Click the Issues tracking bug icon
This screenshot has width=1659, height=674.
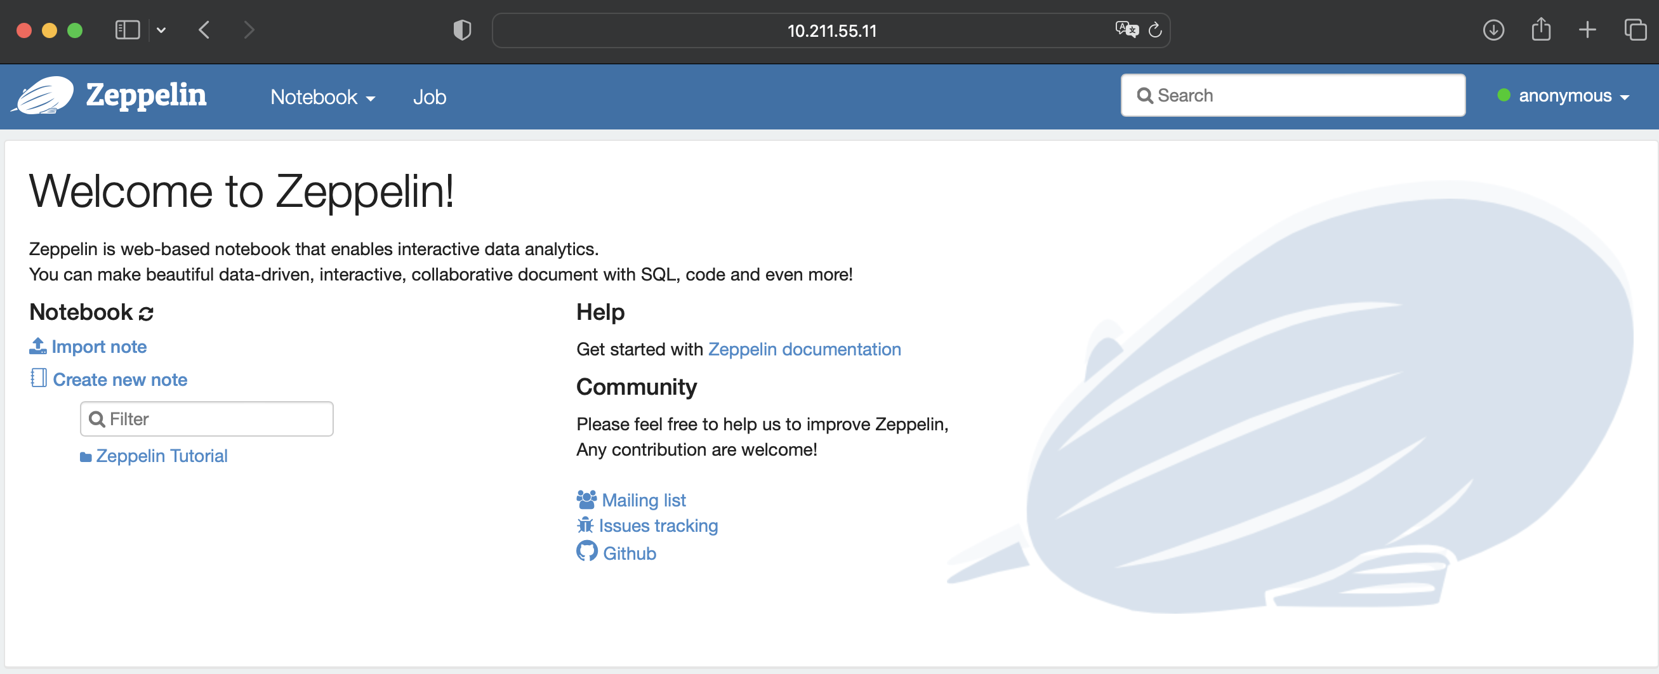(585, 525)
